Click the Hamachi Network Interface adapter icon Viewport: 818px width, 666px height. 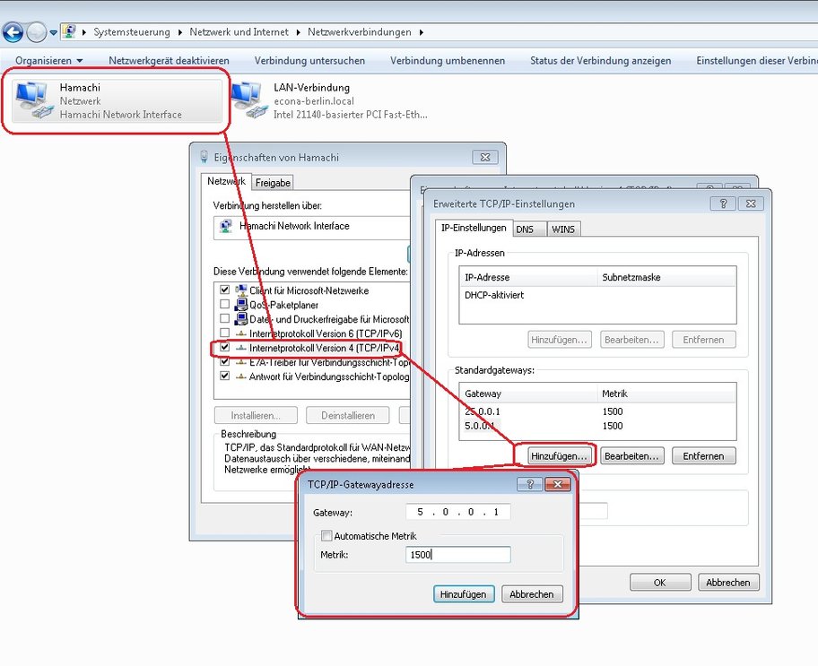coord(226,227)
